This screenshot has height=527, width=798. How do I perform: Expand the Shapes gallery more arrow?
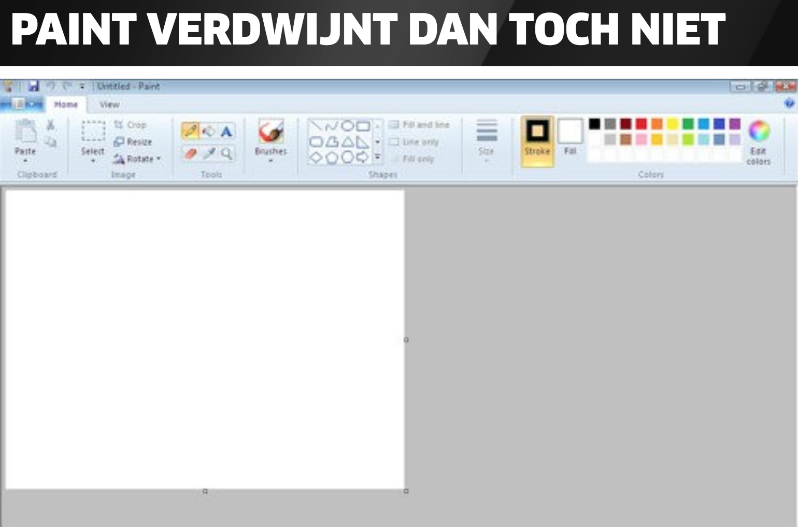click(x=378, y=157)
